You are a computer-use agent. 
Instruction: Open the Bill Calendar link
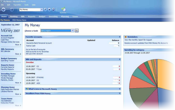(x=6, y=51)
